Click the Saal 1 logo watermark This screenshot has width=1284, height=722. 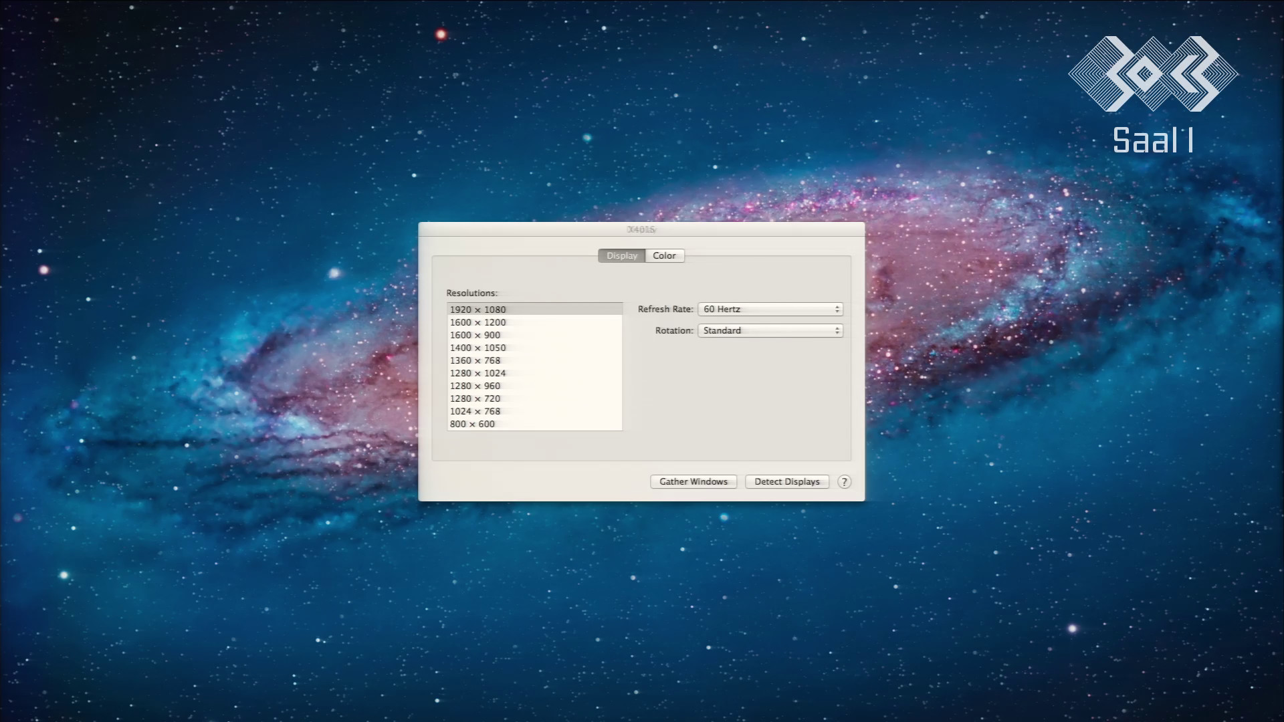1153,94
